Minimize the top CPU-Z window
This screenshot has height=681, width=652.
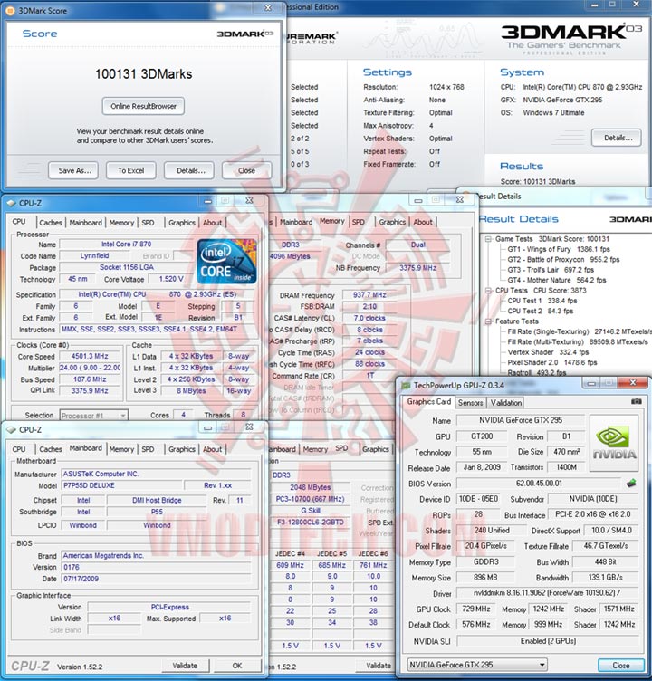[x=207, y=201]
